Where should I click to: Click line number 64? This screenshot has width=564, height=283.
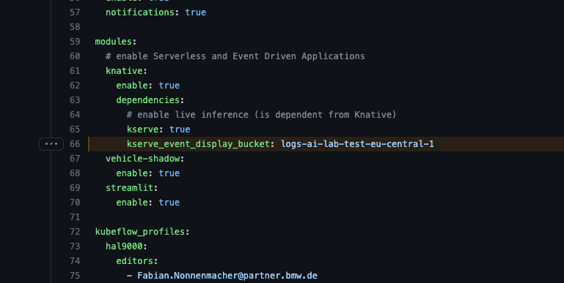point(75,115)
